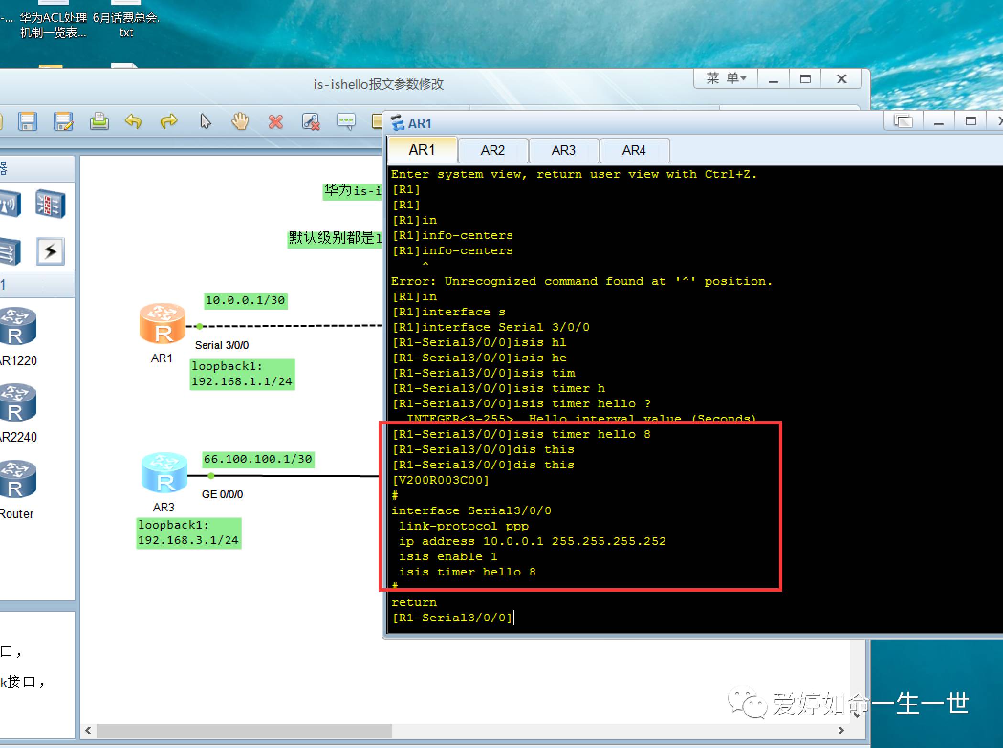The width and height of the screenshot is (1003, 748).
Task: Click the power/lightning connection device icon
Action: [x=51, y=251]
